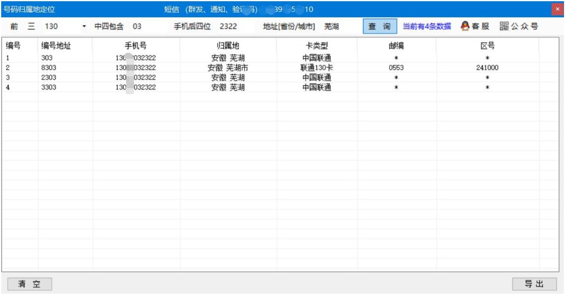
Task: Click the QQ customer service (客服) icon
Action: [x=468, y=26]
